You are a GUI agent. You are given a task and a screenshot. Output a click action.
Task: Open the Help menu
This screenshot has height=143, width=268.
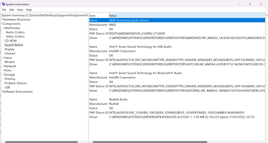(29, 10)
